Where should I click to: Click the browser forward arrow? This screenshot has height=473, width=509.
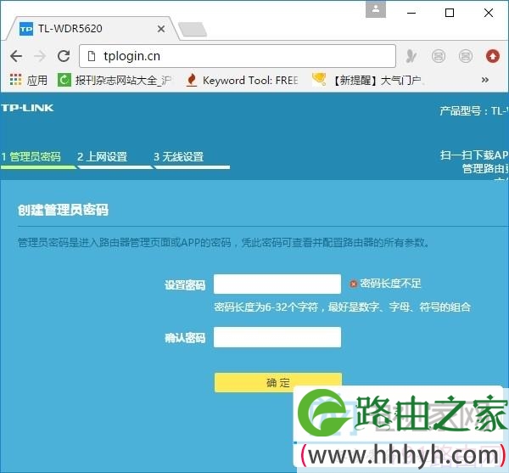point(40,56)
